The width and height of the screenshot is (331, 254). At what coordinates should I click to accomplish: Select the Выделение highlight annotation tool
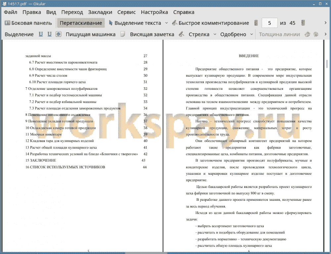[19, 34]
